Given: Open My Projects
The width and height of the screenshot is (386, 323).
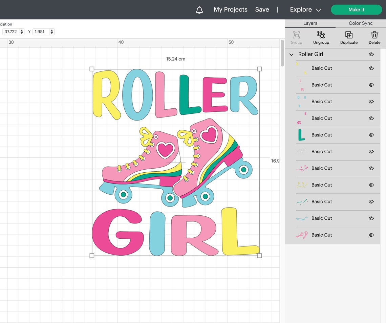Looking at the screenshot, I should (230, 9).
